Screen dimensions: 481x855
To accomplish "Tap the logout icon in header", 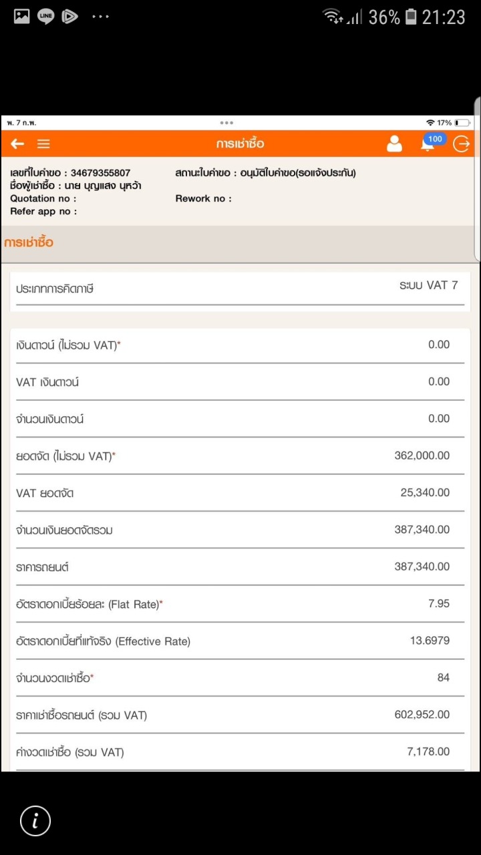I will 462,144.
